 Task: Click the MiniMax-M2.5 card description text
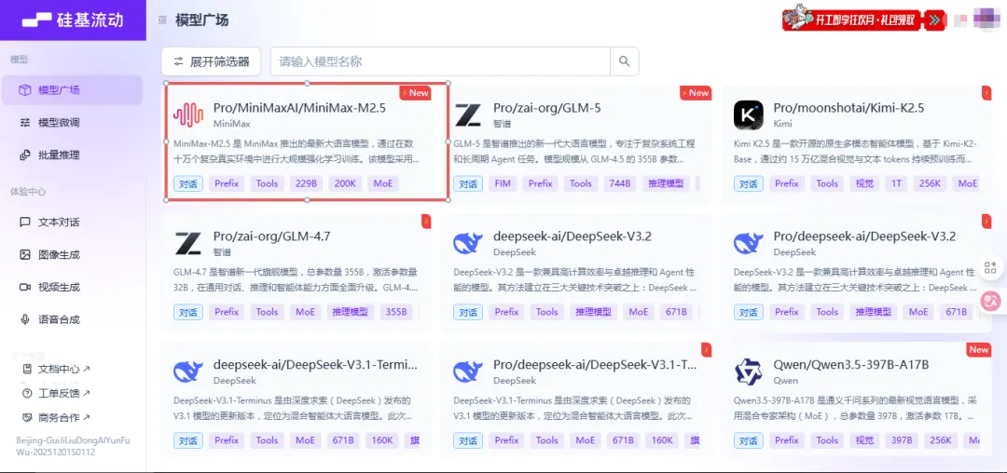tap(297, 151)
